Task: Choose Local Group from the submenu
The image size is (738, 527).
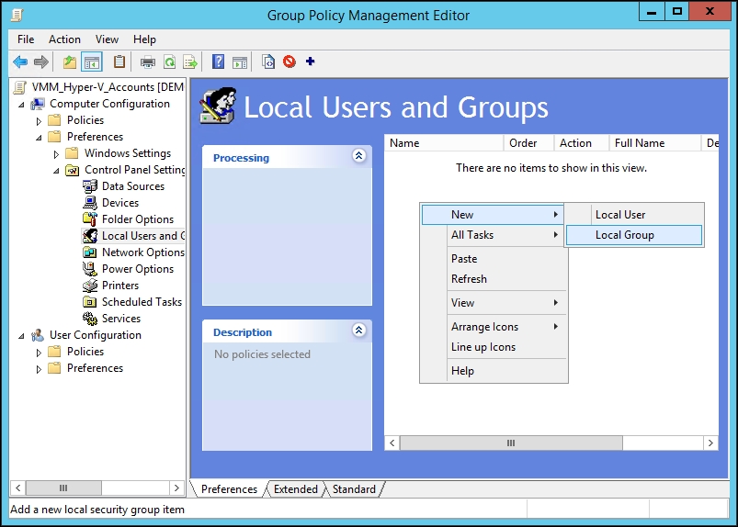Action: click(625, 235)
